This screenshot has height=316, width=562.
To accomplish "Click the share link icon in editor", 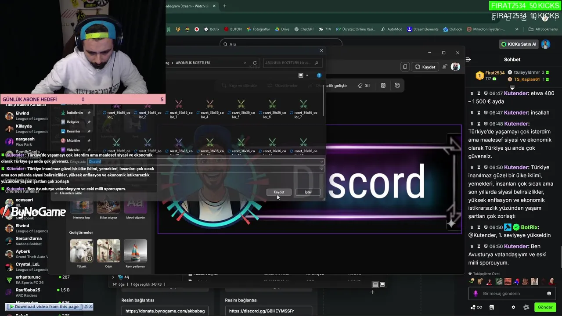I will (x=445, y=67).
